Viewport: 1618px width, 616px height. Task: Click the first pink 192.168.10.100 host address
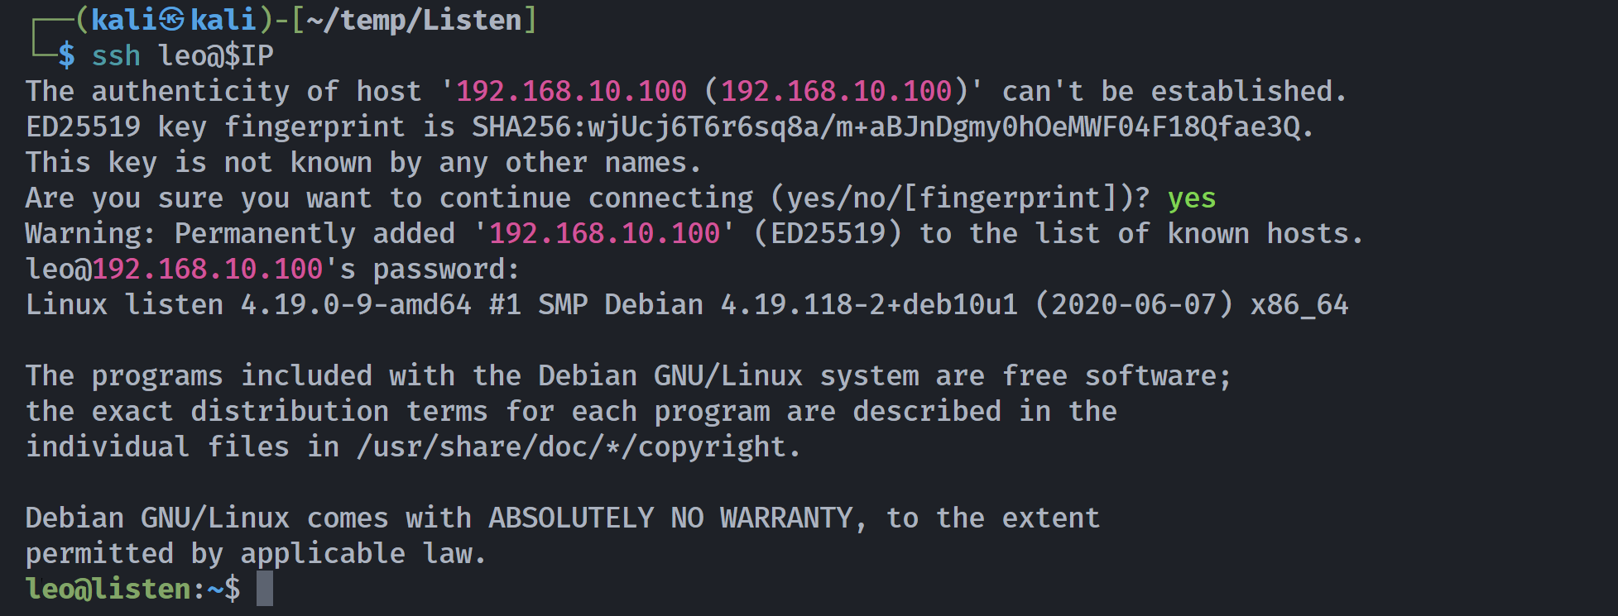pos(571,91)
